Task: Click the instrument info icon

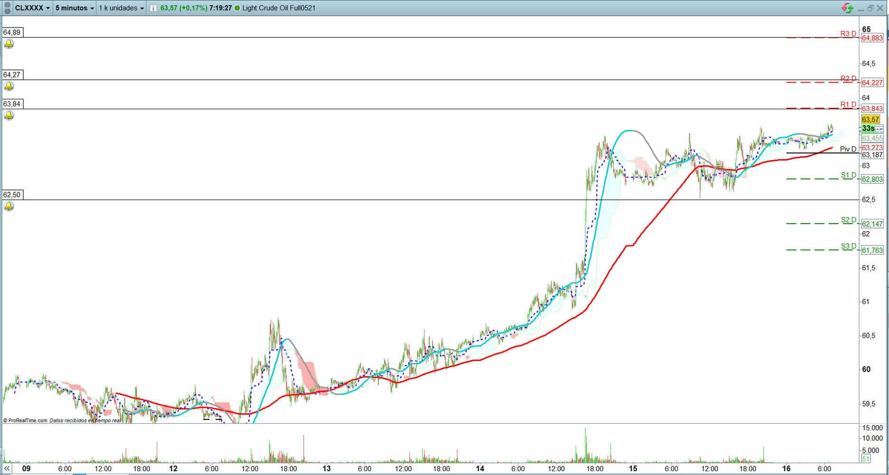Action: (153, 8)
